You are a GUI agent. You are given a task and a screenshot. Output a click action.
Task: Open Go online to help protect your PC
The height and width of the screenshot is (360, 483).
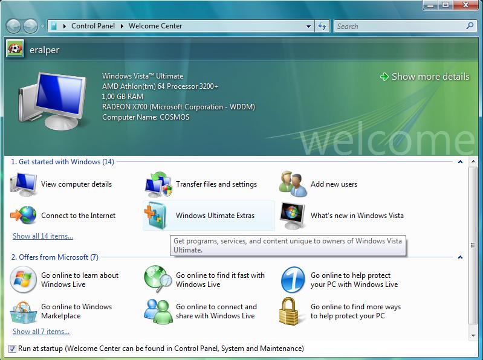click(x=354, y=280)
